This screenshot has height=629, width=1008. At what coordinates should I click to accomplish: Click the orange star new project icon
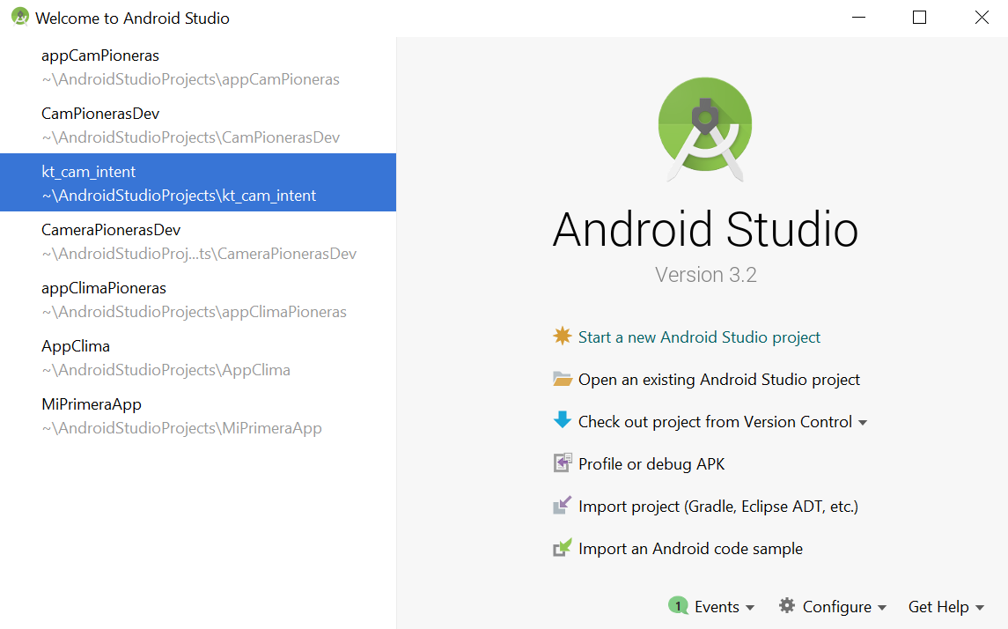click(x=562, y=336)
